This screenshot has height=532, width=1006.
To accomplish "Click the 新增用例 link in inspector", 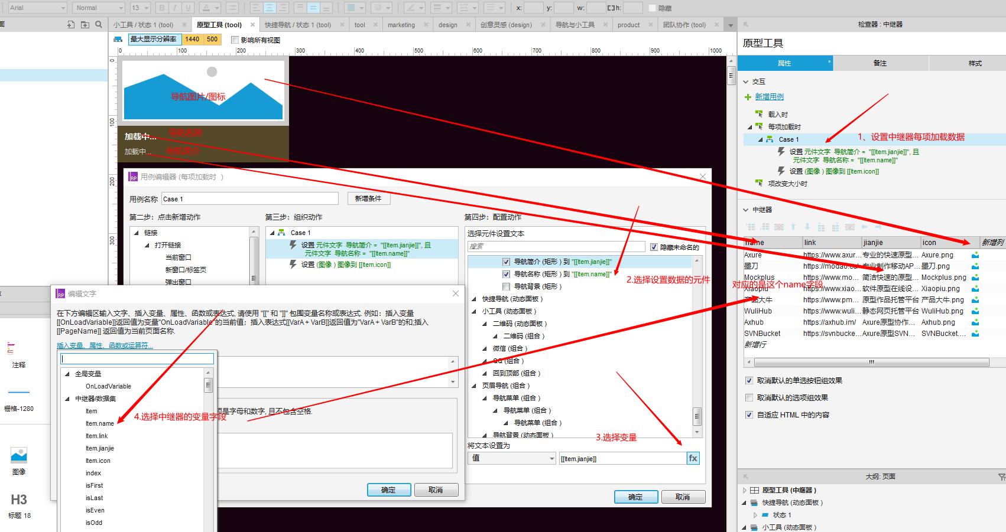I will [x=769, y=97].
